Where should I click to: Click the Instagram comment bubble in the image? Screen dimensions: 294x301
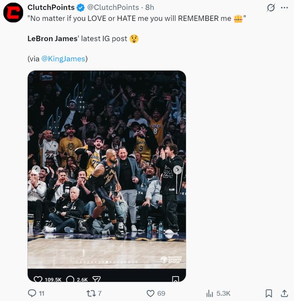point(70,279)
